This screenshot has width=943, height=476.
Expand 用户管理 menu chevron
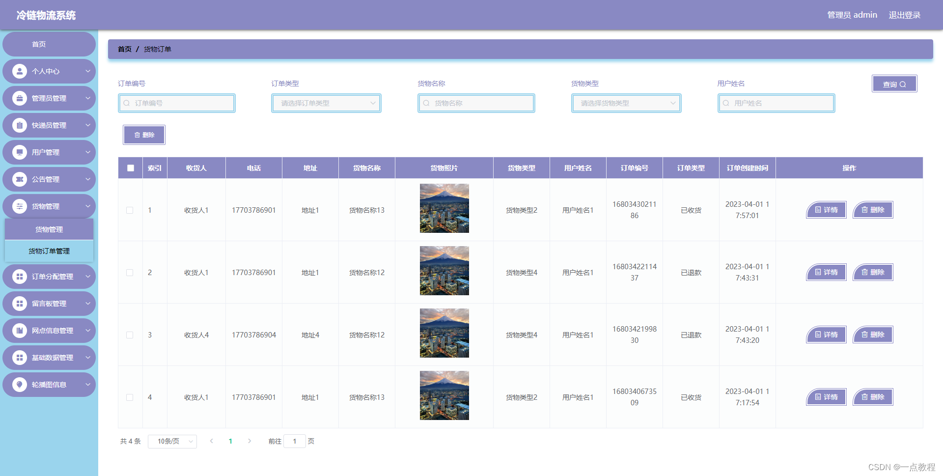pos(88,152)
